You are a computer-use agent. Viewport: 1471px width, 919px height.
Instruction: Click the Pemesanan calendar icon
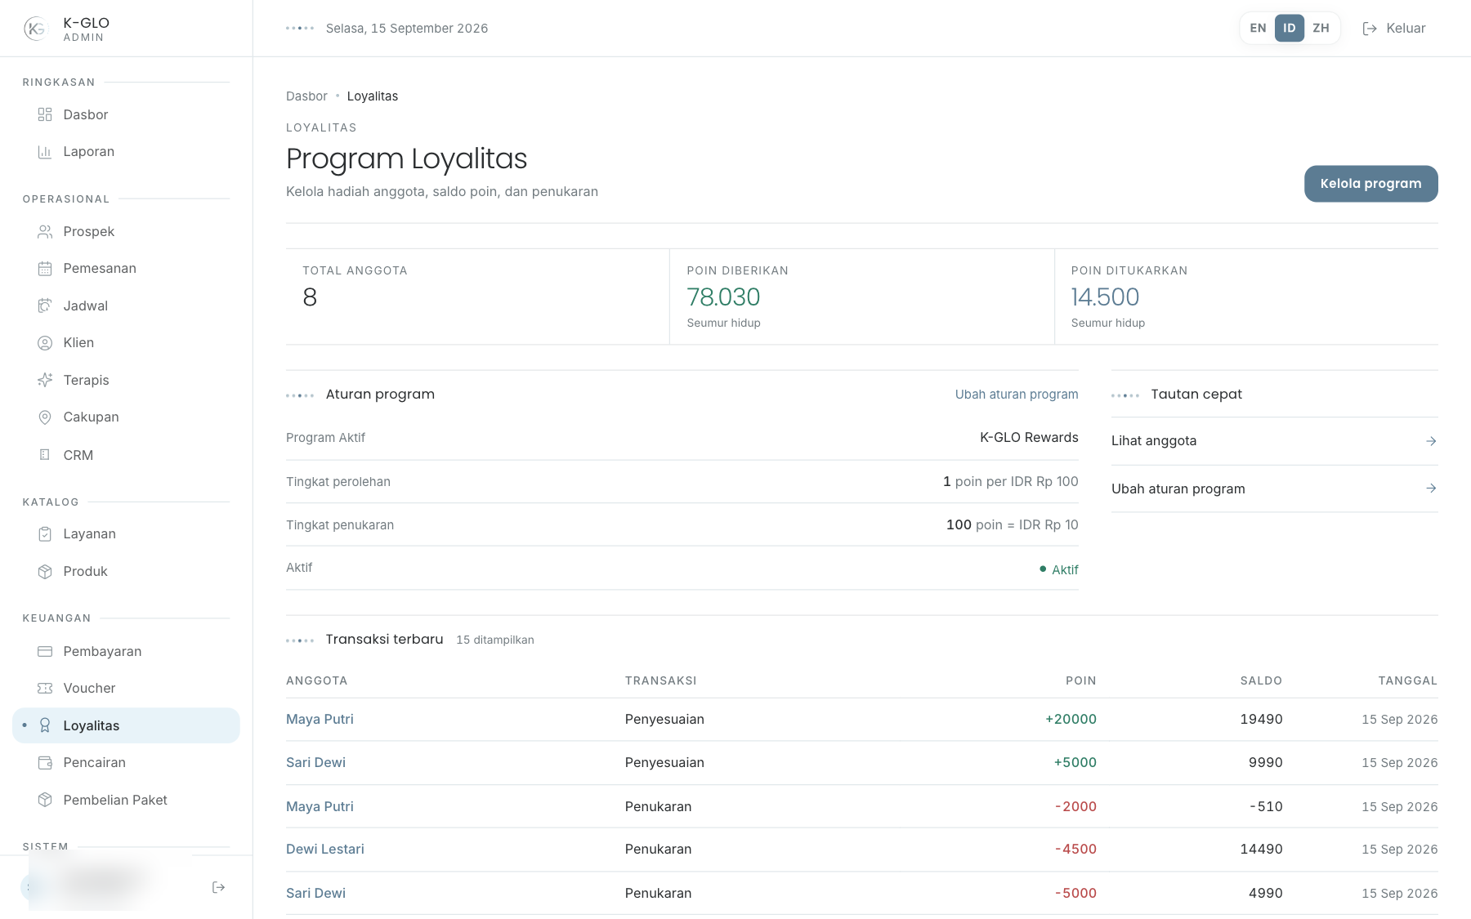pos(45,269)
